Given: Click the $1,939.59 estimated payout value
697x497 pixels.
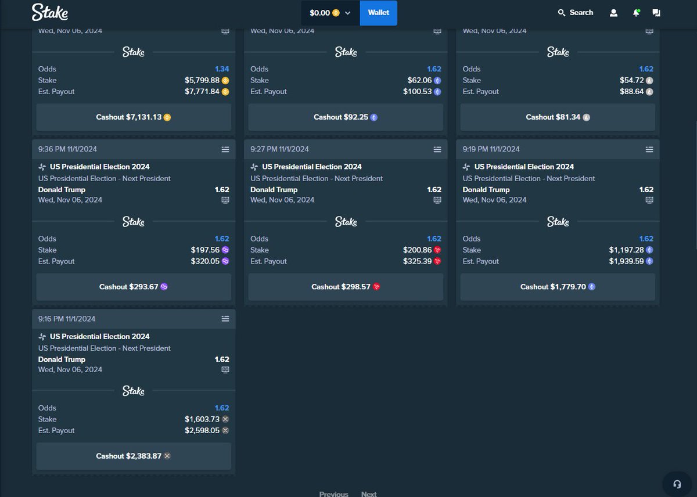Looking at the screenshot, I should (626, 261).
